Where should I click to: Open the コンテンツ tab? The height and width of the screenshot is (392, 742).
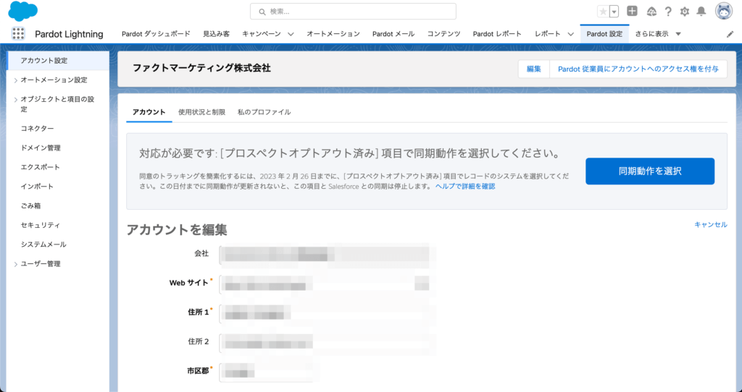click(443, 34)
